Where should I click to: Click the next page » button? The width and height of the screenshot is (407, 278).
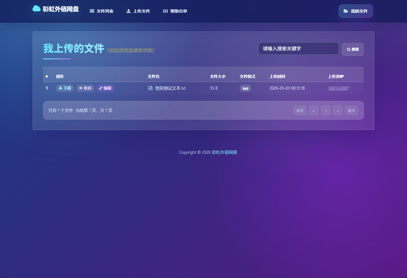338,111
